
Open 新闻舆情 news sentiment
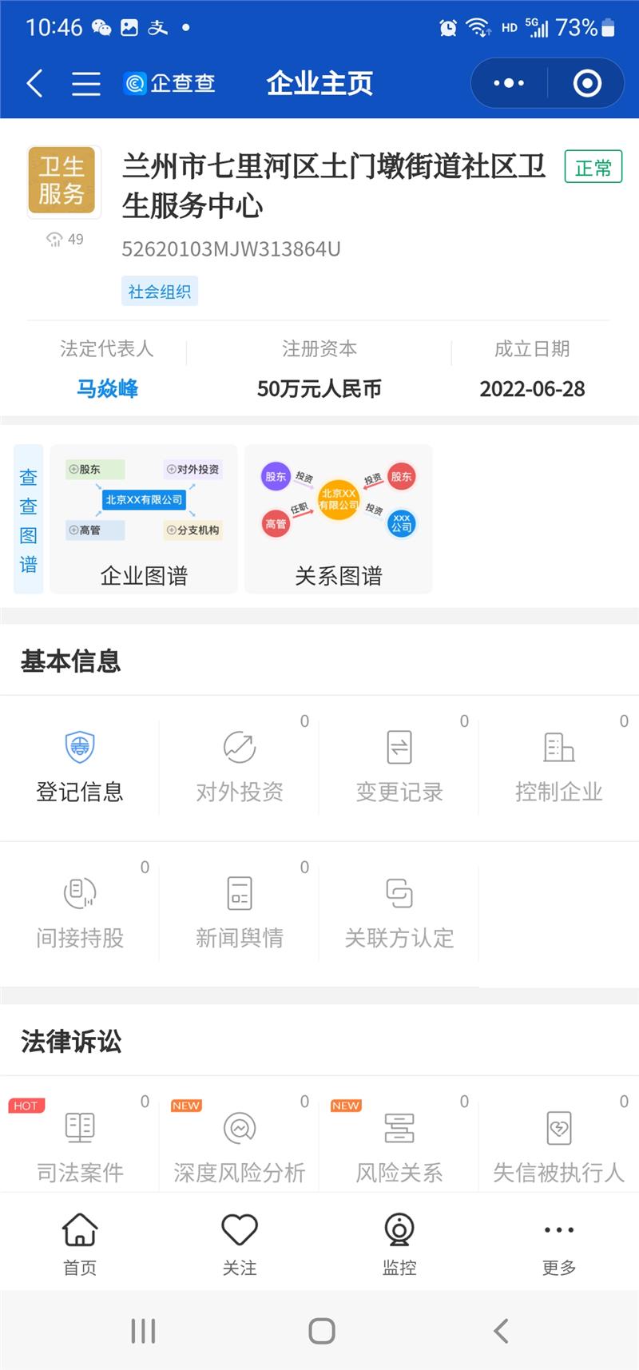coord(240,911)
